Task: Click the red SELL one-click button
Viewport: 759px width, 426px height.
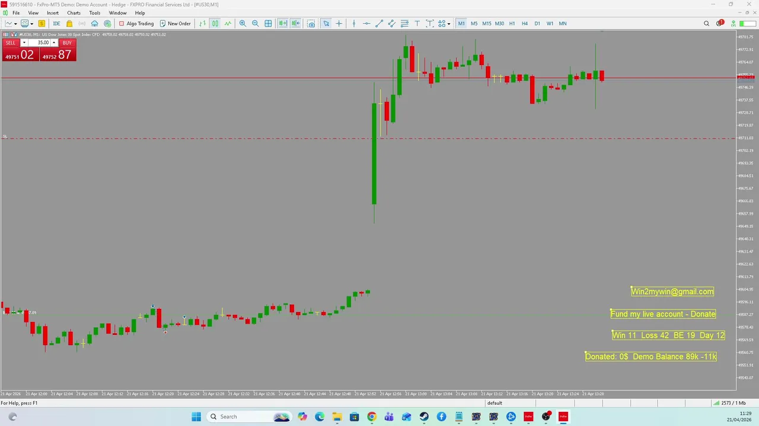Action: pyautogui.click(x=11, y=43)
